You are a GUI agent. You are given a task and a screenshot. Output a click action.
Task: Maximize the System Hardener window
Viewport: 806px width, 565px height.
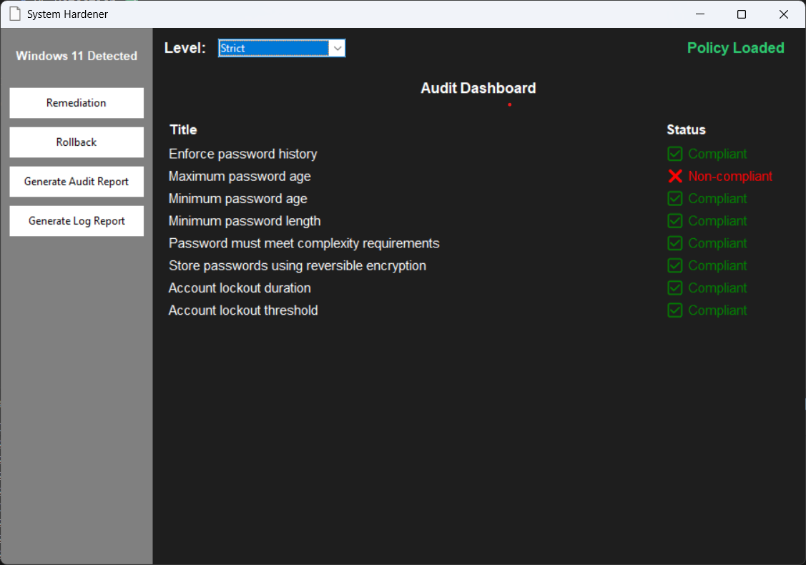pyautogui.click(x=741, y=14)
